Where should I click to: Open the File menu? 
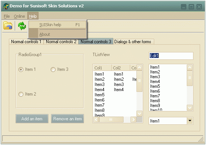click(7, 16)
